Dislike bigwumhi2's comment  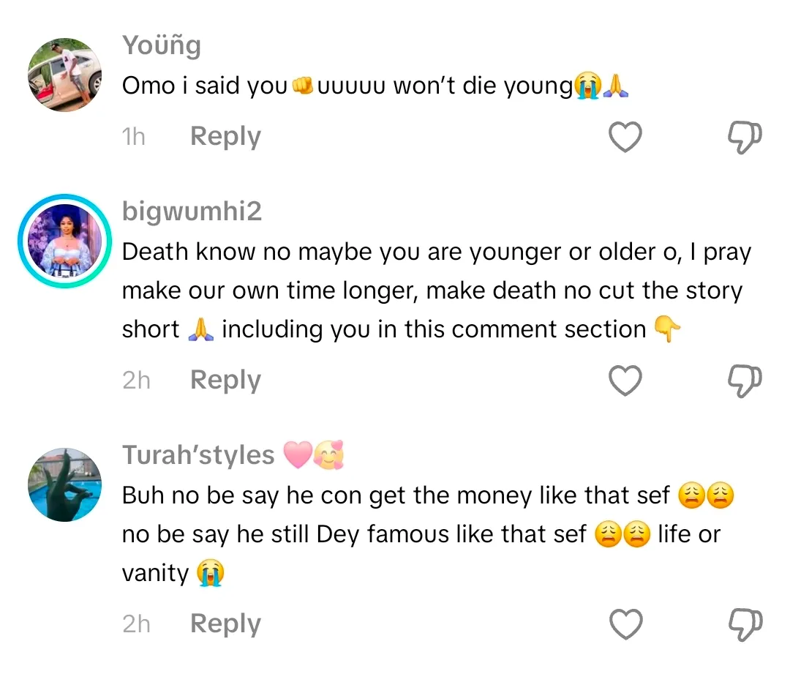coord(745,381)
